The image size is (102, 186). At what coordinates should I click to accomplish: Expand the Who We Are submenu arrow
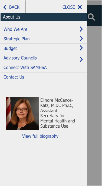81,29
